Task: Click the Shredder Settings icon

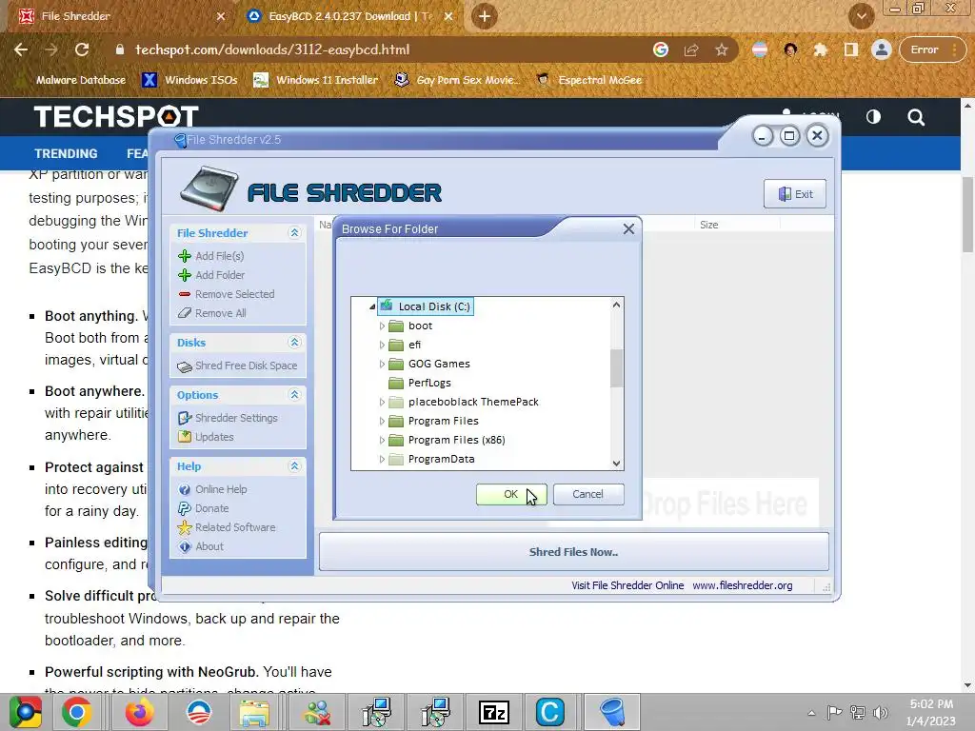Action: click(185, 419)
